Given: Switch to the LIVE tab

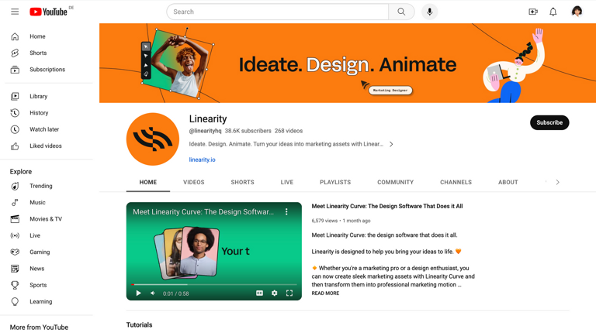Looking at the screenshot, I should [x=287, y=183].
